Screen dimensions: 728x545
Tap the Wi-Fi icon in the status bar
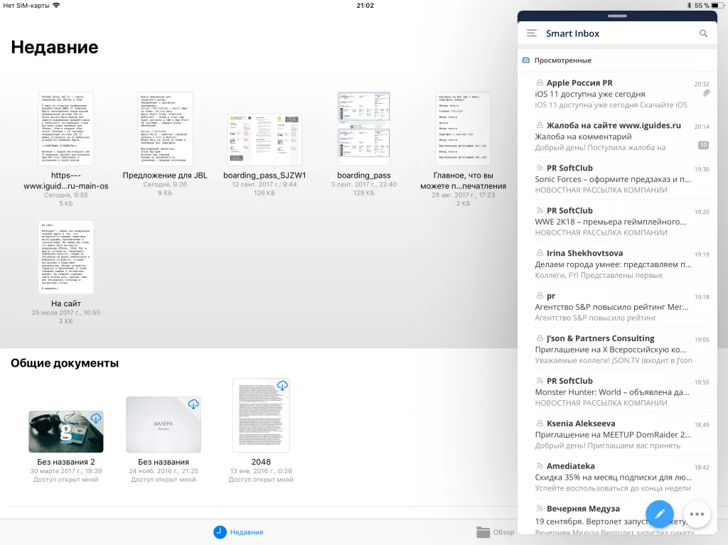pyautogui.click(x=56, y=6)
